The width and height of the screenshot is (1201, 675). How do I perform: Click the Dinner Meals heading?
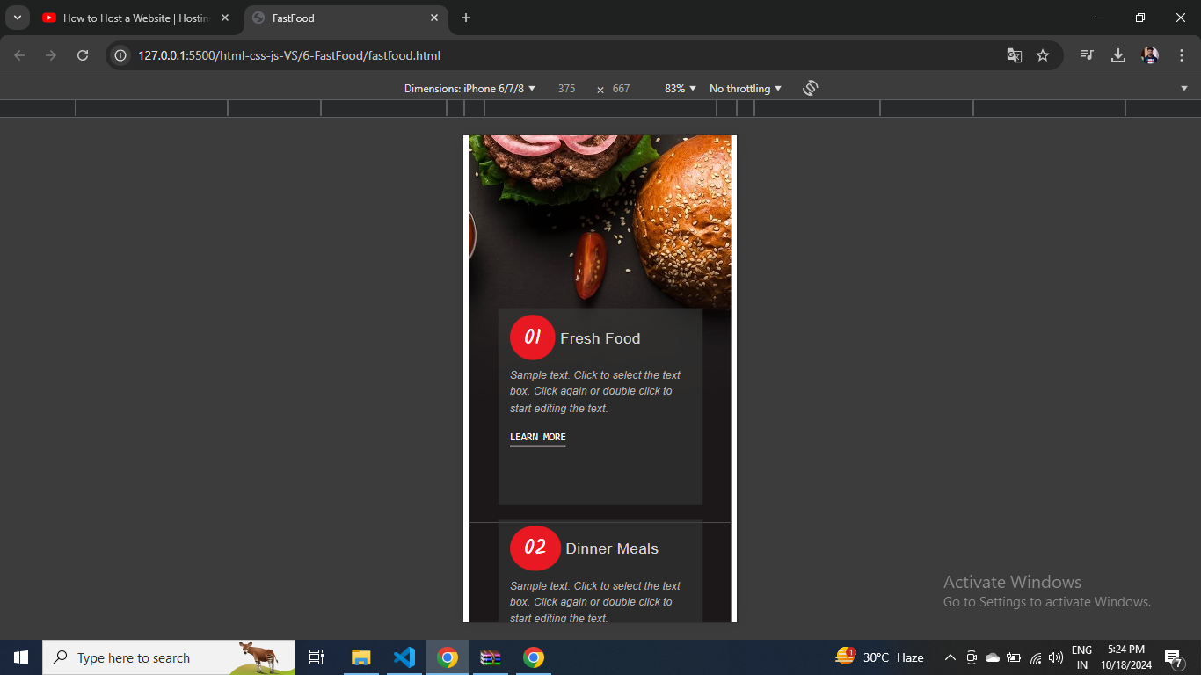(612, 548)
